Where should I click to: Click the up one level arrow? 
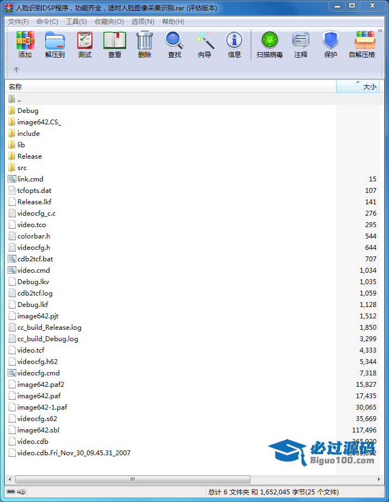pyautogui.click(x=16, y=70)
